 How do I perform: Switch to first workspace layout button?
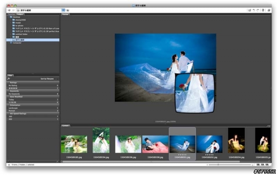click(258, 165)
